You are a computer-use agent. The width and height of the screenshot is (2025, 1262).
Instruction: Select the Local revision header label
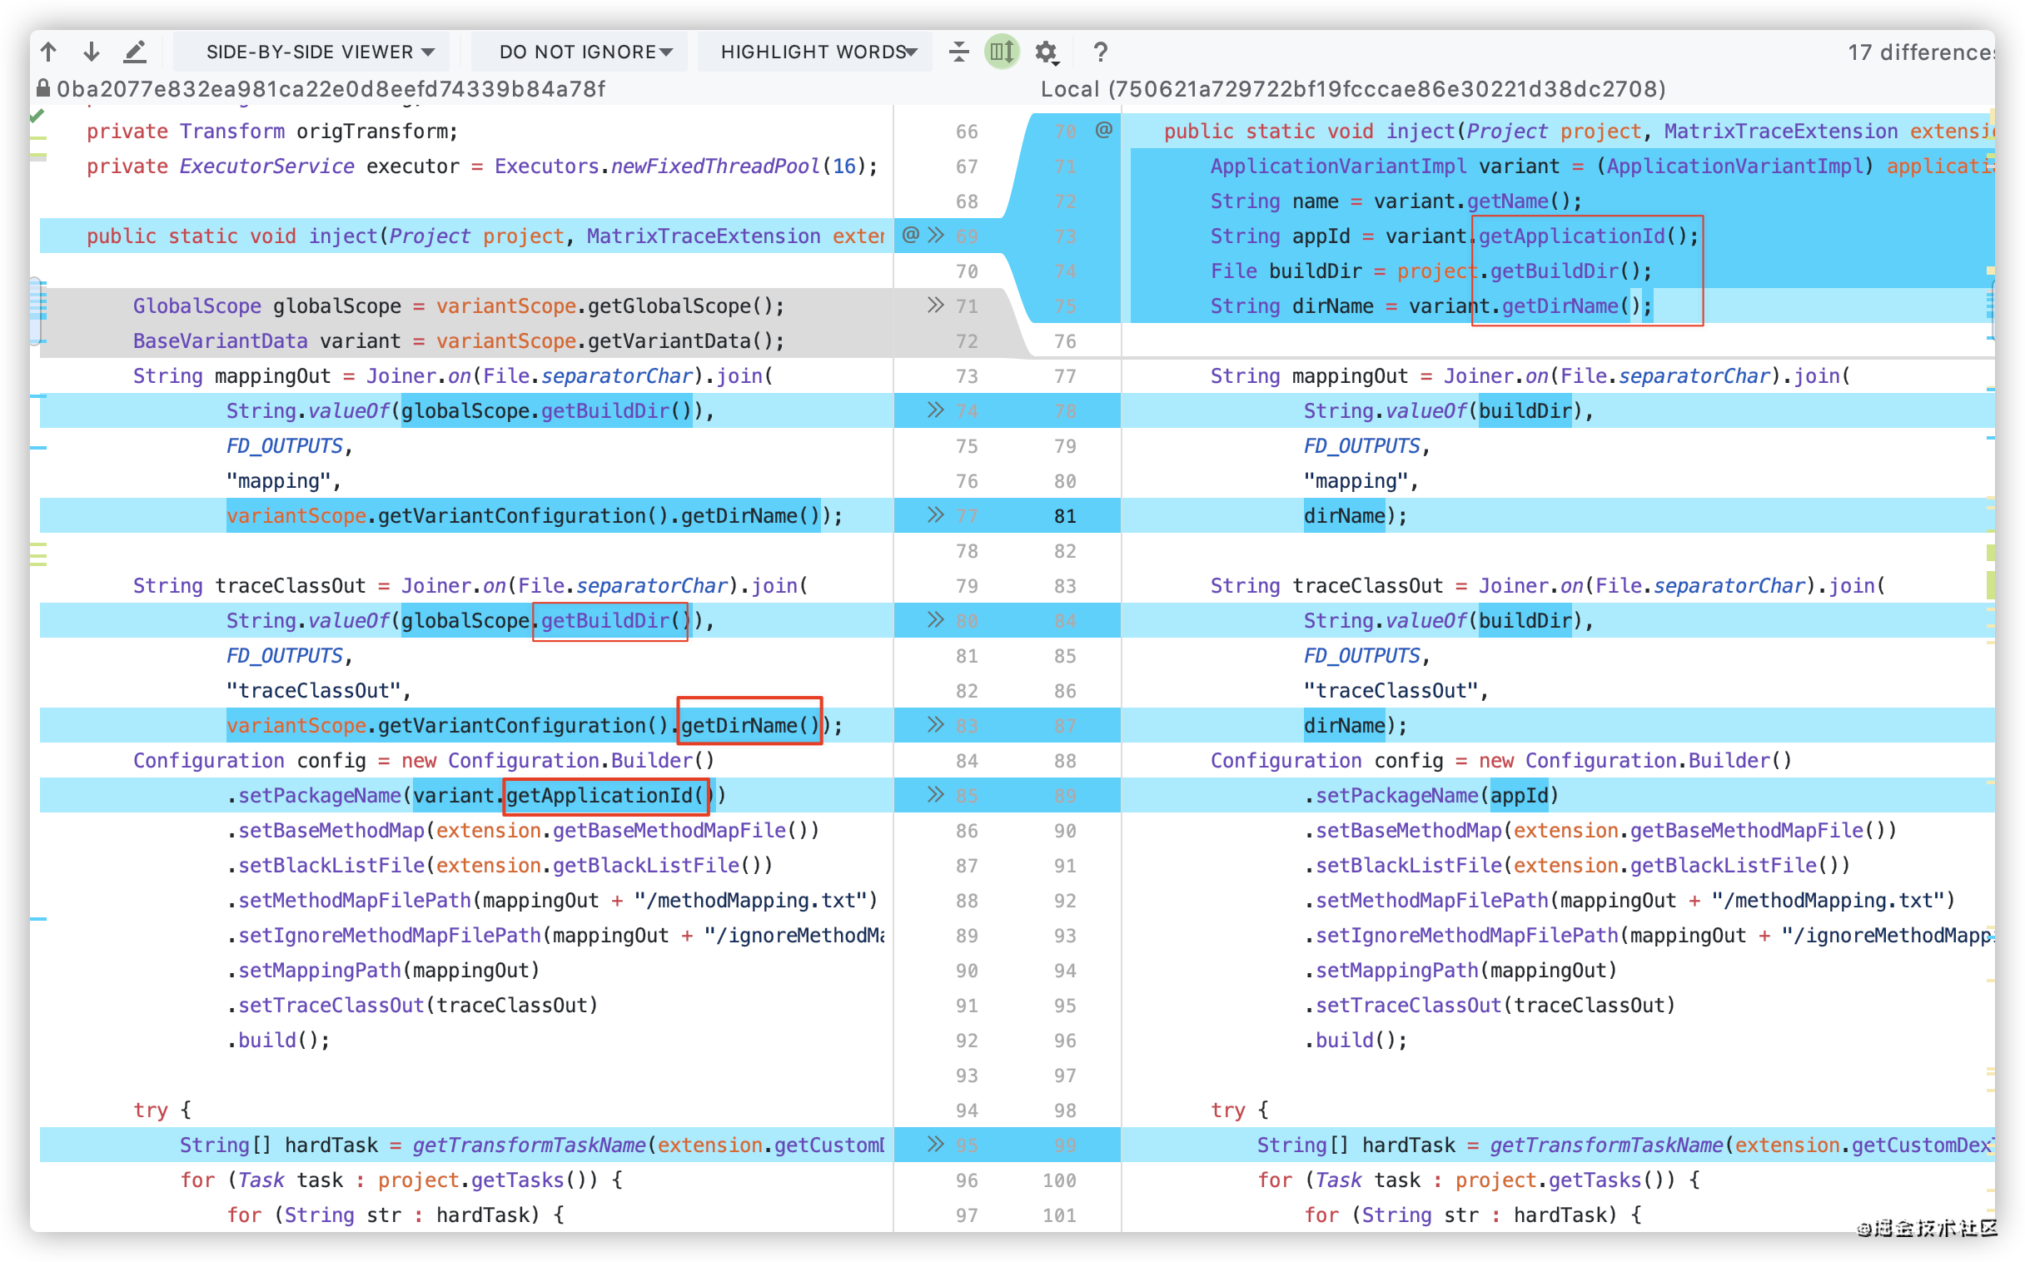click(x=1351, y=89)
